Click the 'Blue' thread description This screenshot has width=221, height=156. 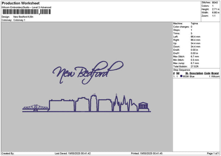pos(192,76)
